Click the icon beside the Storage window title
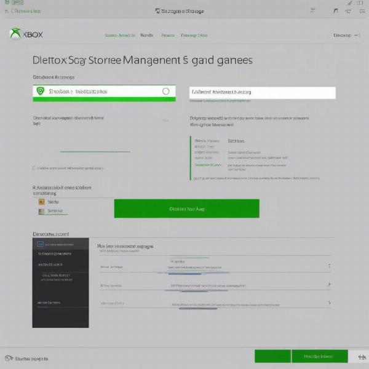This screenshot has width=369, height=369. point(157,11)
